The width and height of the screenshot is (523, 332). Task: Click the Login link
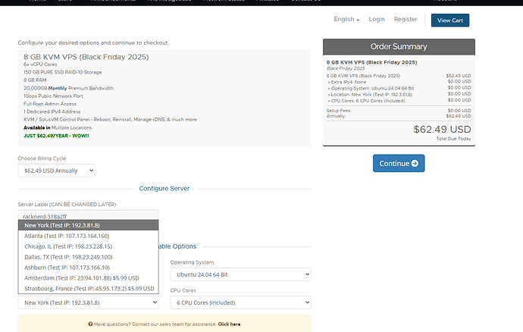click(x=377, y=20)
